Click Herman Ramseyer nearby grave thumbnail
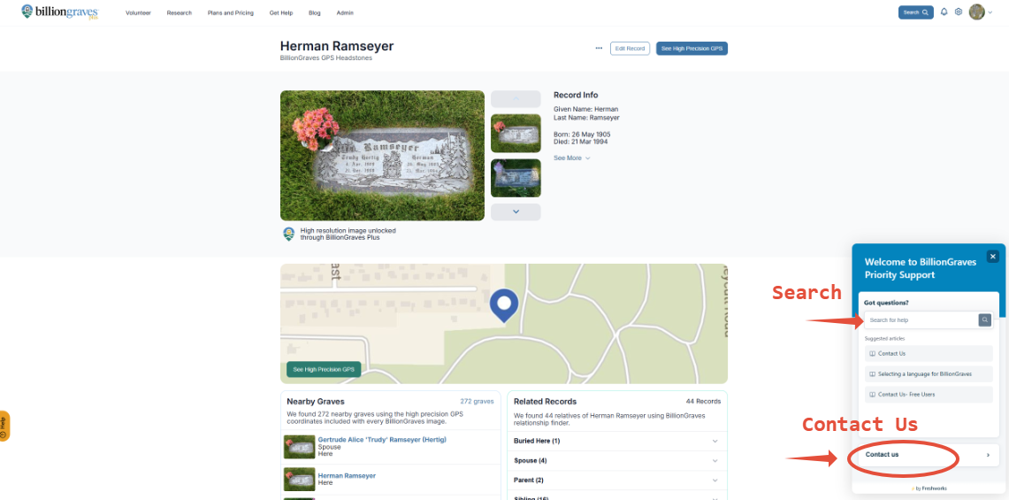1009x500 pixels. coord(299,480)
